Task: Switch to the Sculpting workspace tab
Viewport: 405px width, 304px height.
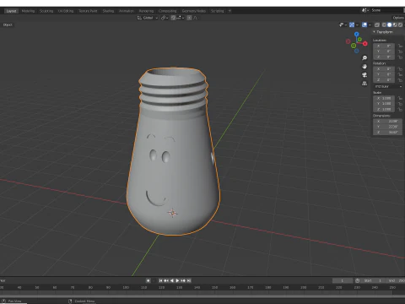Action: 46,11
